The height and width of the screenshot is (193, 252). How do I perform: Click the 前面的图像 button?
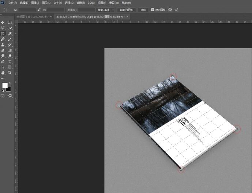pyautogui.click(x=126, y=10)
